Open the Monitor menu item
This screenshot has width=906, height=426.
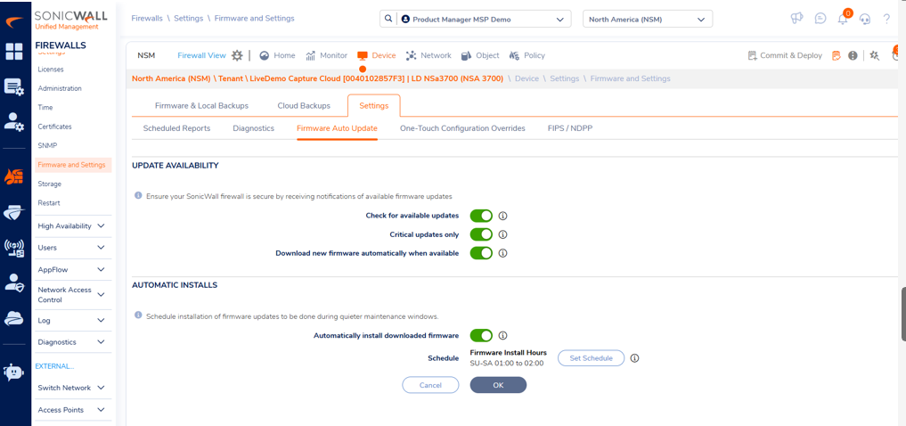point(326,55)
